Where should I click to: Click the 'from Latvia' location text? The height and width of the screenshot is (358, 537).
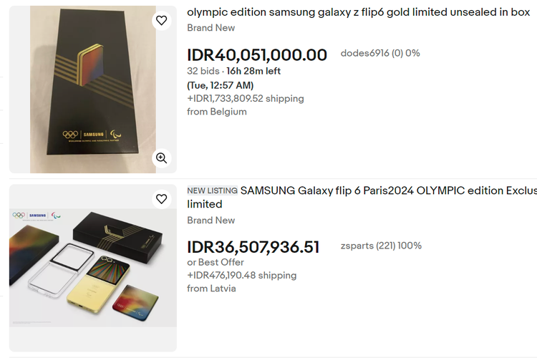click(211, 289)
